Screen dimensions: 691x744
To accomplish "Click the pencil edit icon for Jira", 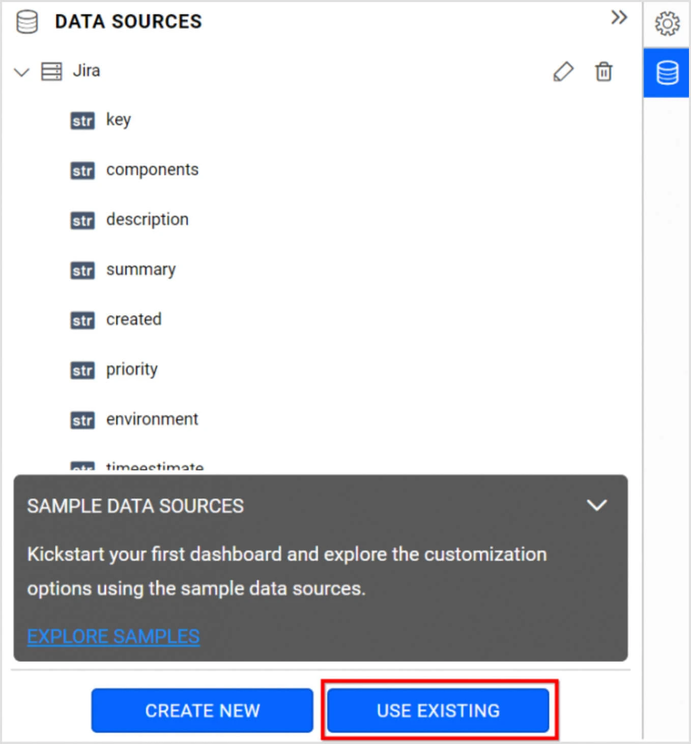I will click(563, 72).
